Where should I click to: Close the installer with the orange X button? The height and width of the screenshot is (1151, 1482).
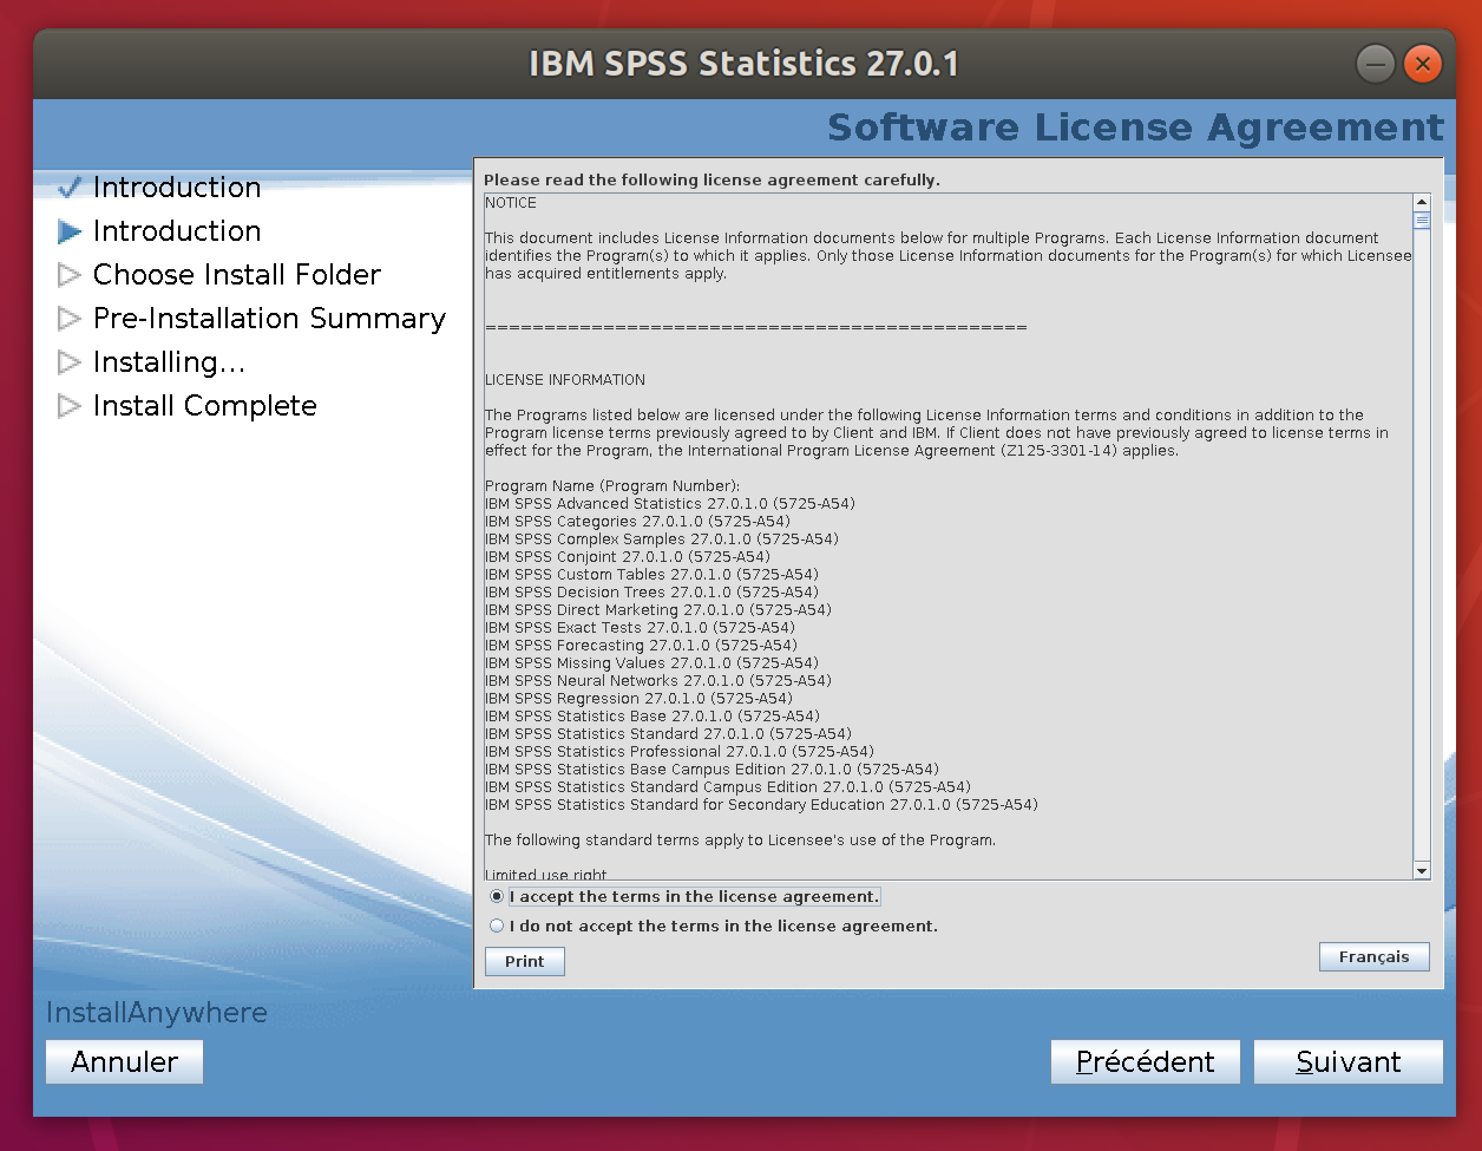tap(1422, 64)
